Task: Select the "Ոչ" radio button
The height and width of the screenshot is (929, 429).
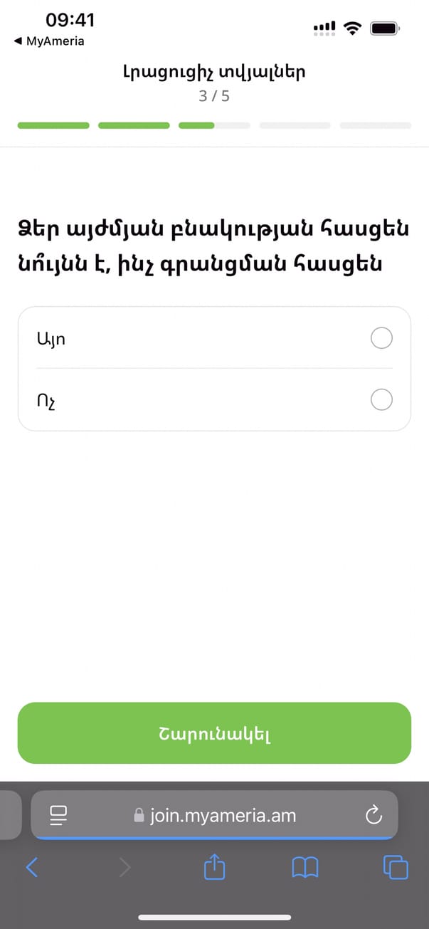Action: 381,400
